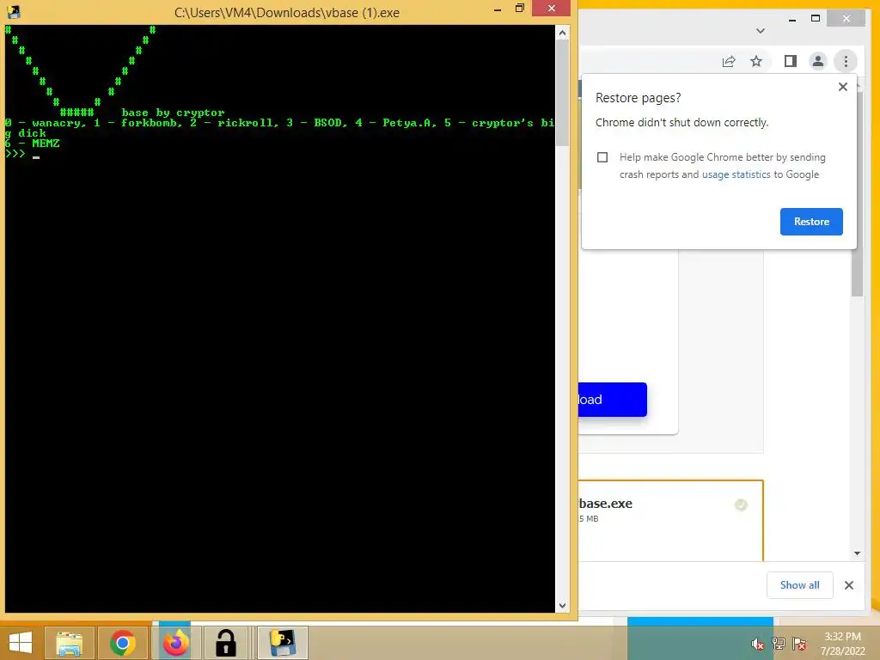
Task: Launch Google Chrome from the taskbar
Action: point(122,643)
